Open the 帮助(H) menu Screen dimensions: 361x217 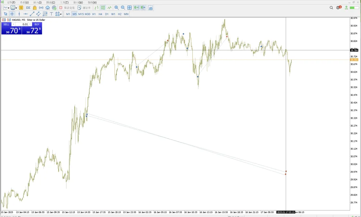(x=92, y=2)
